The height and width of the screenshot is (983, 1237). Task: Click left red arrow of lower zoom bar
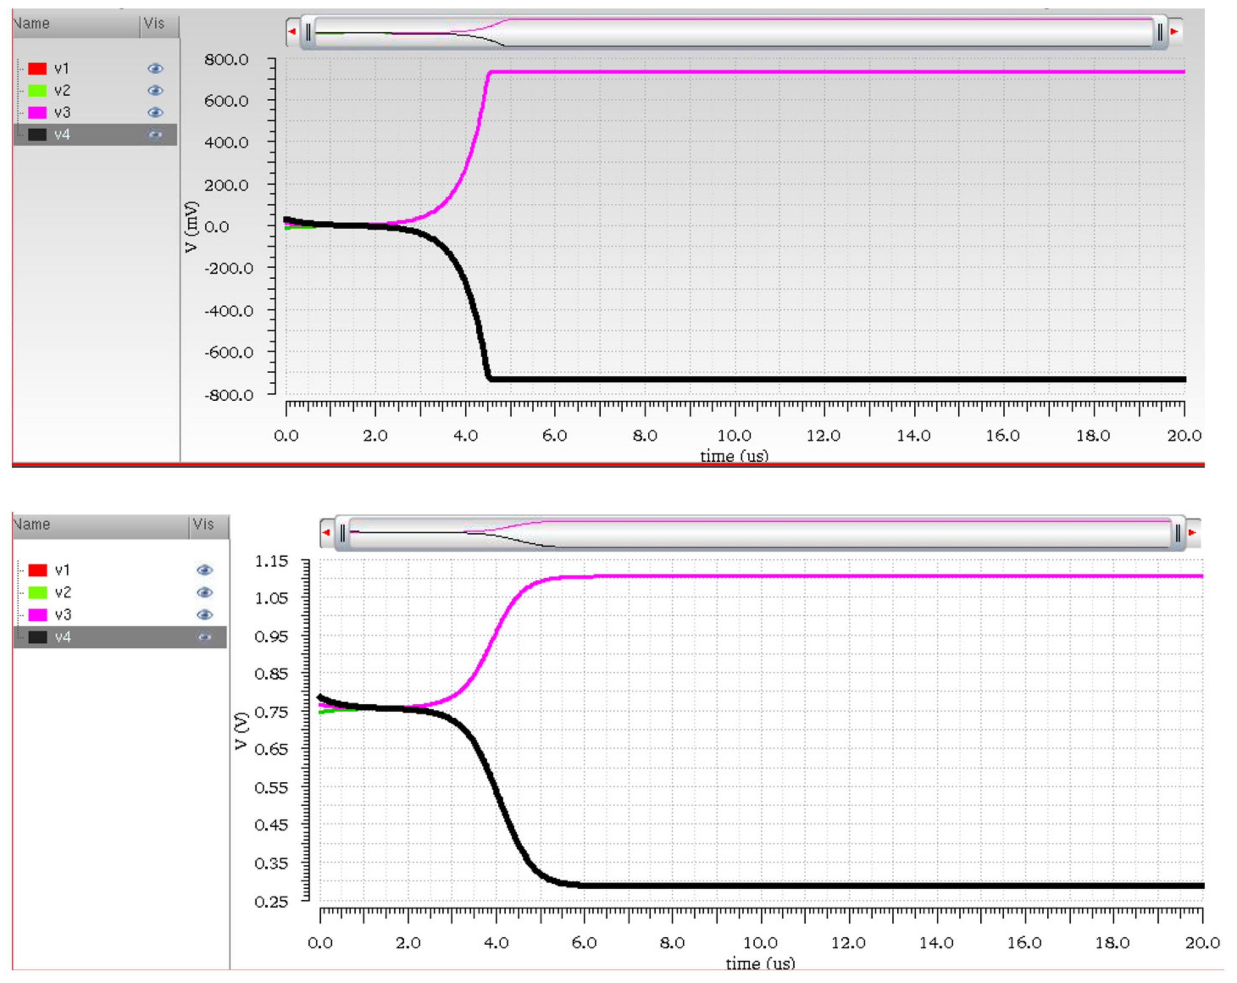point(327,533)
